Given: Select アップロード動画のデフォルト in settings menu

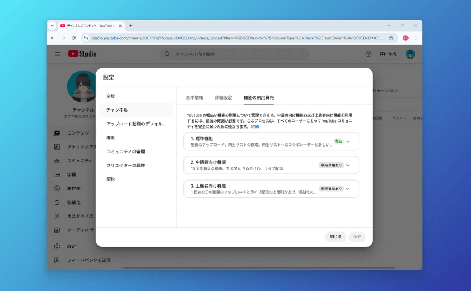Looking at the screenshot, I should (x=136, y=124).
